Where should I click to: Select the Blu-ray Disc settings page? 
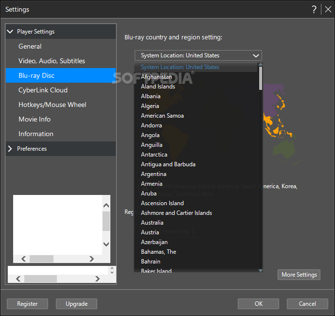[x=61, y=75]
